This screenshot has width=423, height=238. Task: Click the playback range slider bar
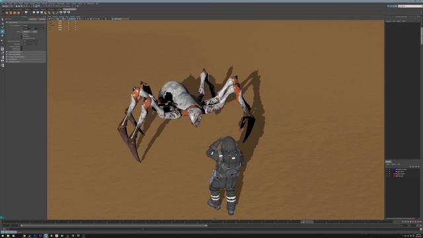[114, 225]
